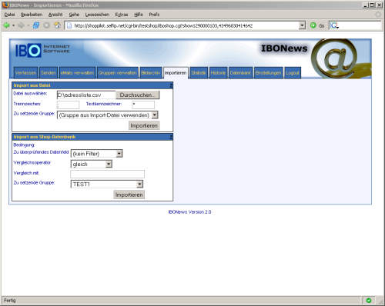The height and width of the screenshot is (306, 385).
Task: Open the Gruppen verwalten tab
Action: click(118, 73)
